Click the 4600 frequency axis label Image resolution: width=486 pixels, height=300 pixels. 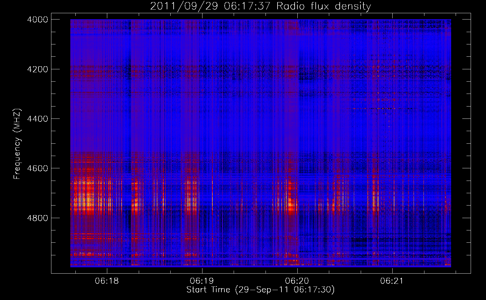click(x=38, y=168)
